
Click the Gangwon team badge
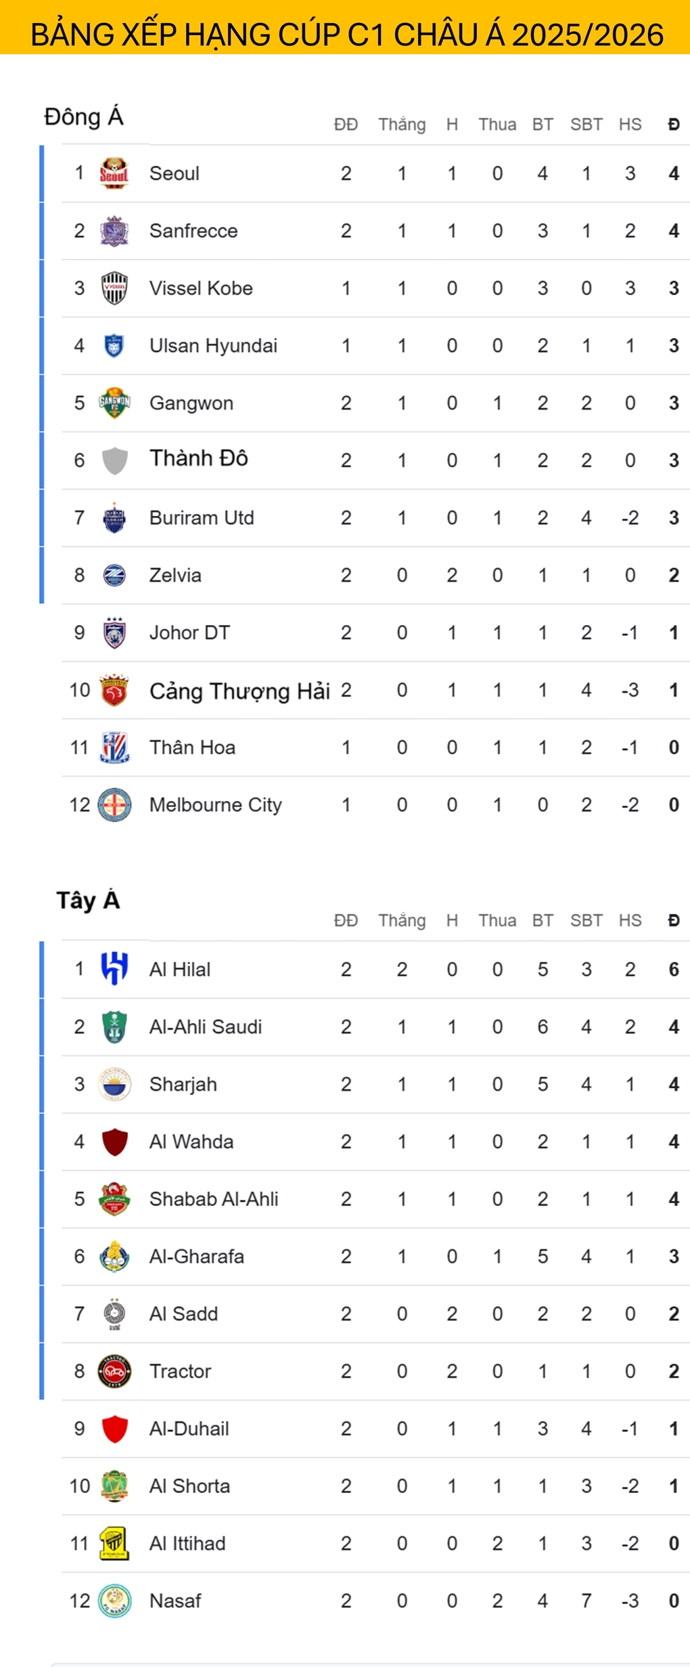point(114,403)
